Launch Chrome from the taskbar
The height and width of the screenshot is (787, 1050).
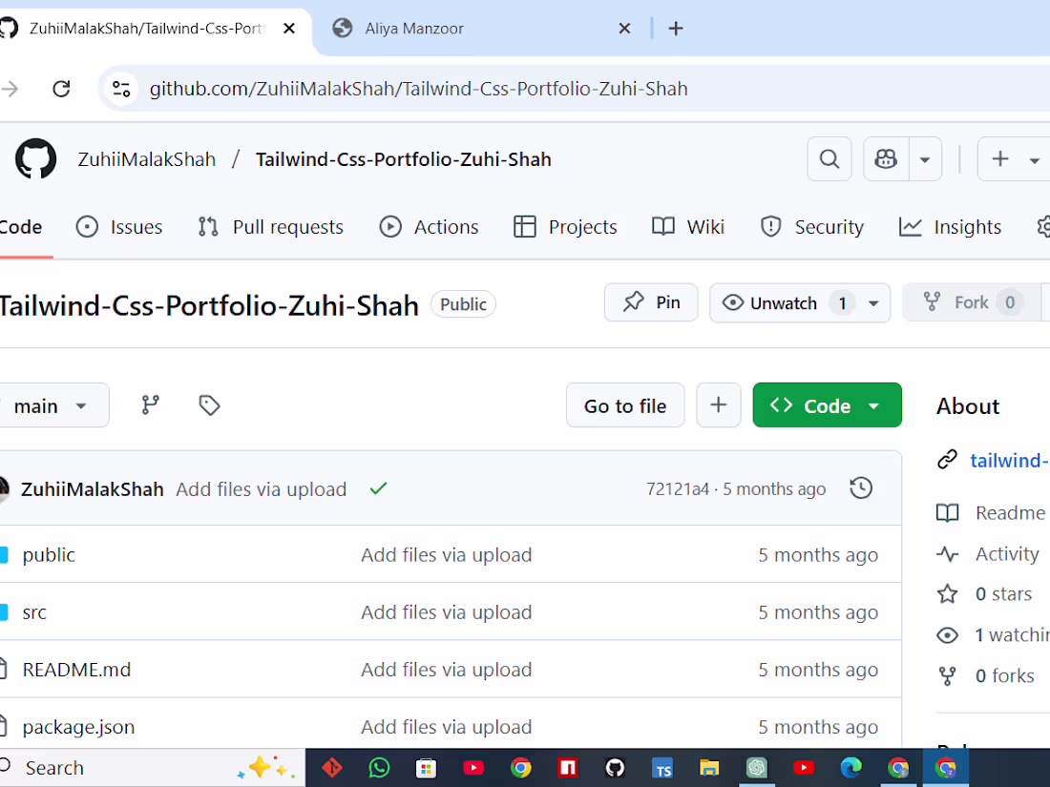[520, 767]
